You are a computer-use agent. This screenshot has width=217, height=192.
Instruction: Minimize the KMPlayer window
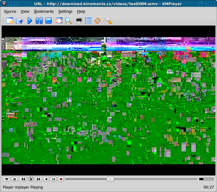tap(201, 3)
